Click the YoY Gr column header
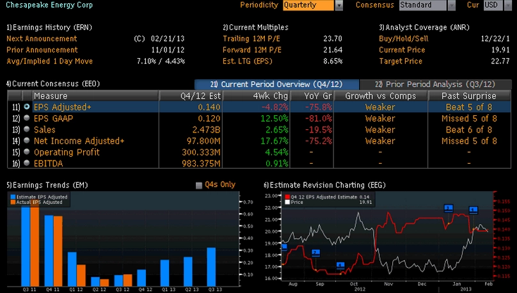Image resolution: width=517 pixels, height=293 pixels. pos(312,96)
